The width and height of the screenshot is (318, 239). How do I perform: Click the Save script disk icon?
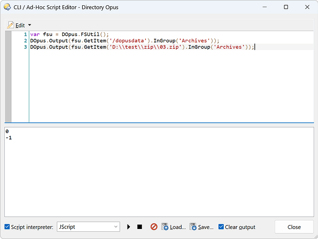point(193,227)
